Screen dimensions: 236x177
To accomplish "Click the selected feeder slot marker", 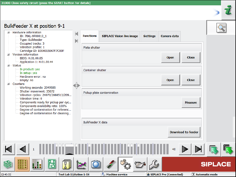I will click(x=69, y=149).
